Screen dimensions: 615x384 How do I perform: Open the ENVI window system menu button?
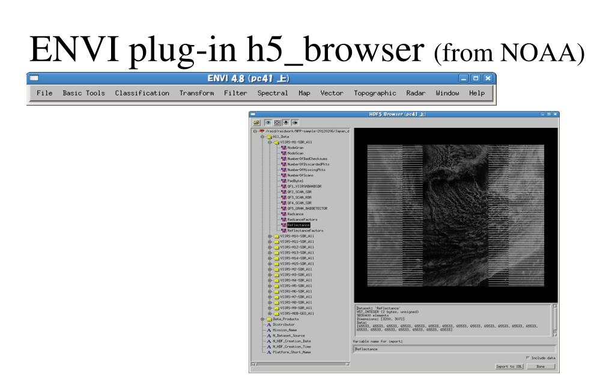pos(34,78)
